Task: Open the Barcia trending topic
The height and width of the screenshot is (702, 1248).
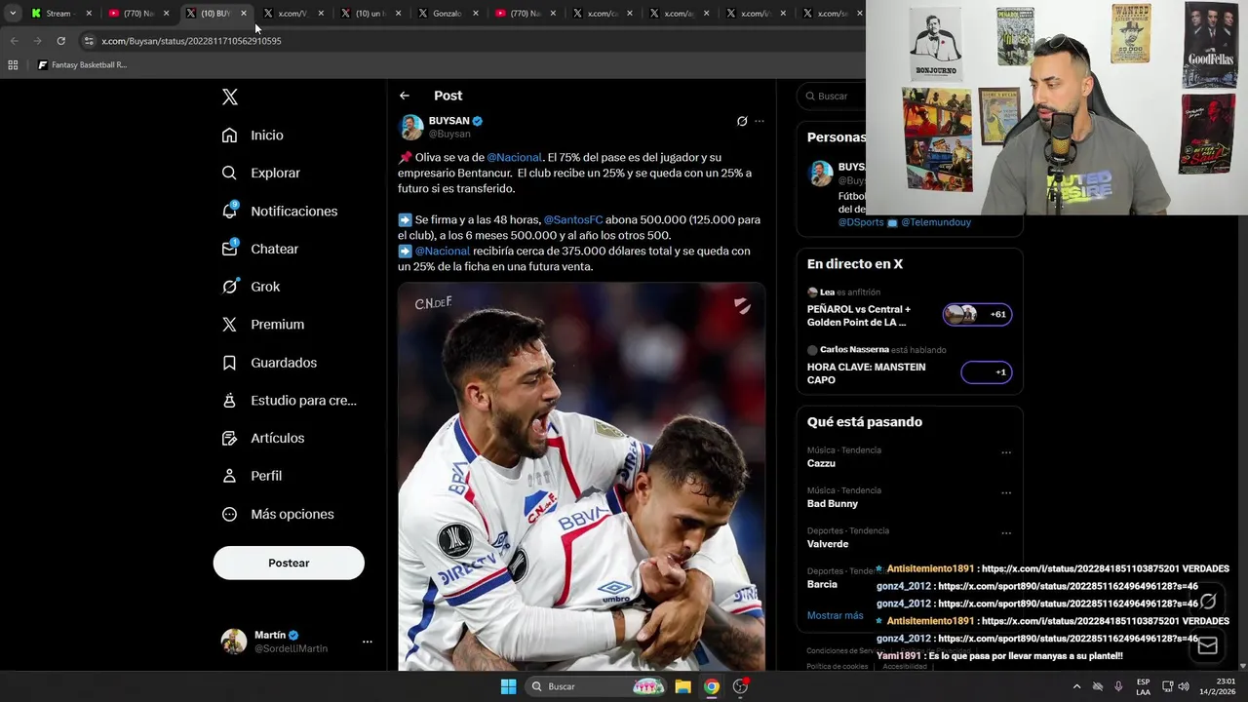Action: [822, 584]
